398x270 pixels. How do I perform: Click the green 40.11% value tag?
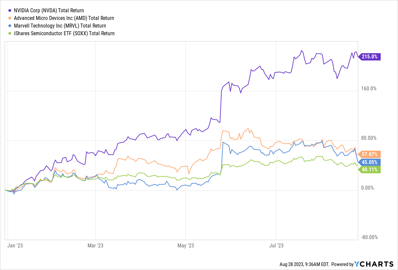point(369,169)
